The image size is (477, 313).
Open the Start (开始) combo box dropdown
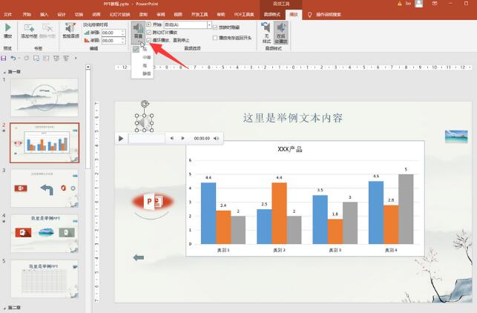pyautogui.click(x=209, y=24)
